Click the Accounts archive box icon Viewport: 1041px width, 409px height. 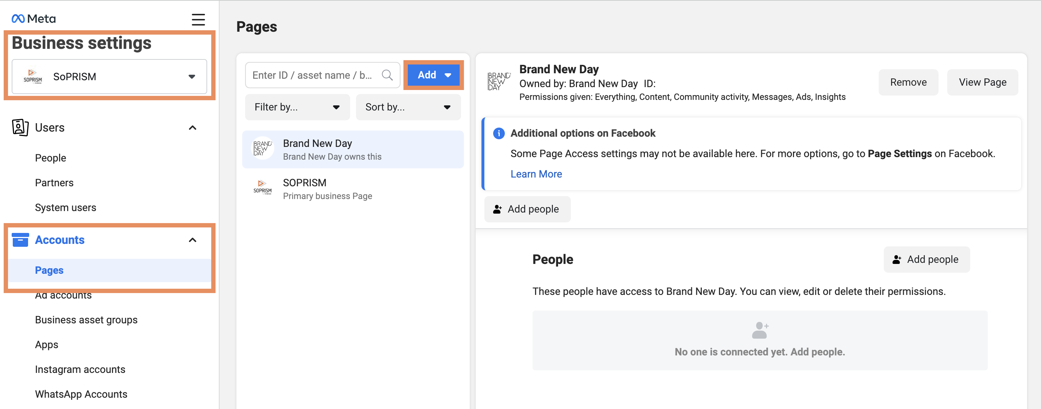pos(20,240)
